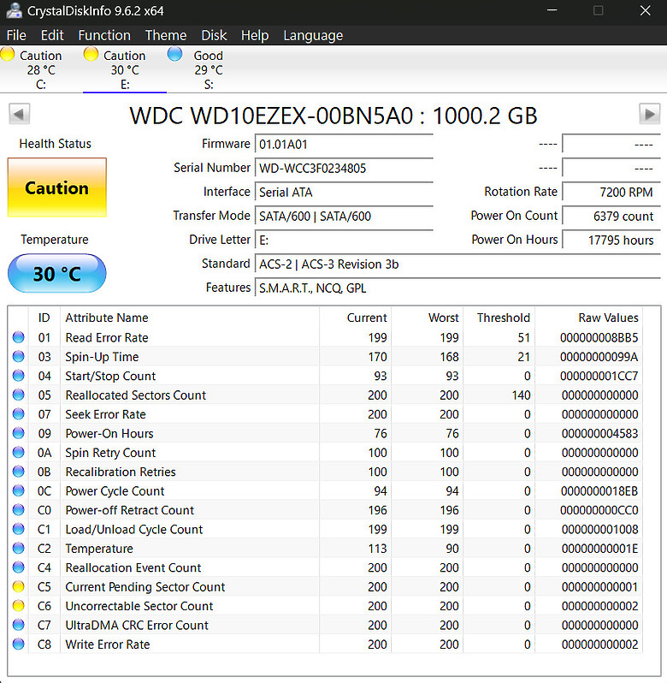Image resolution: width=667 pixels, height=683 pixels.
Task: Select the Uncorrectable Sector Count name
Action: [139, 606]
